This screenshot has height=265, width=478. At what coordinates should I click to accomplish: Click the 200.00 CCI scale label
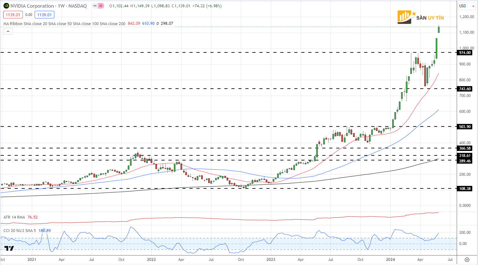465,233
